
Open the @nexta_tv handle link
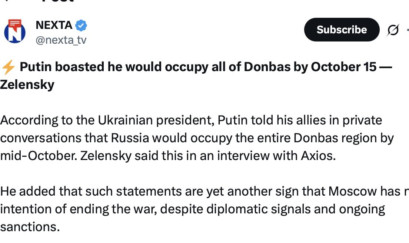pyautogui.click(x=61, y=40)
